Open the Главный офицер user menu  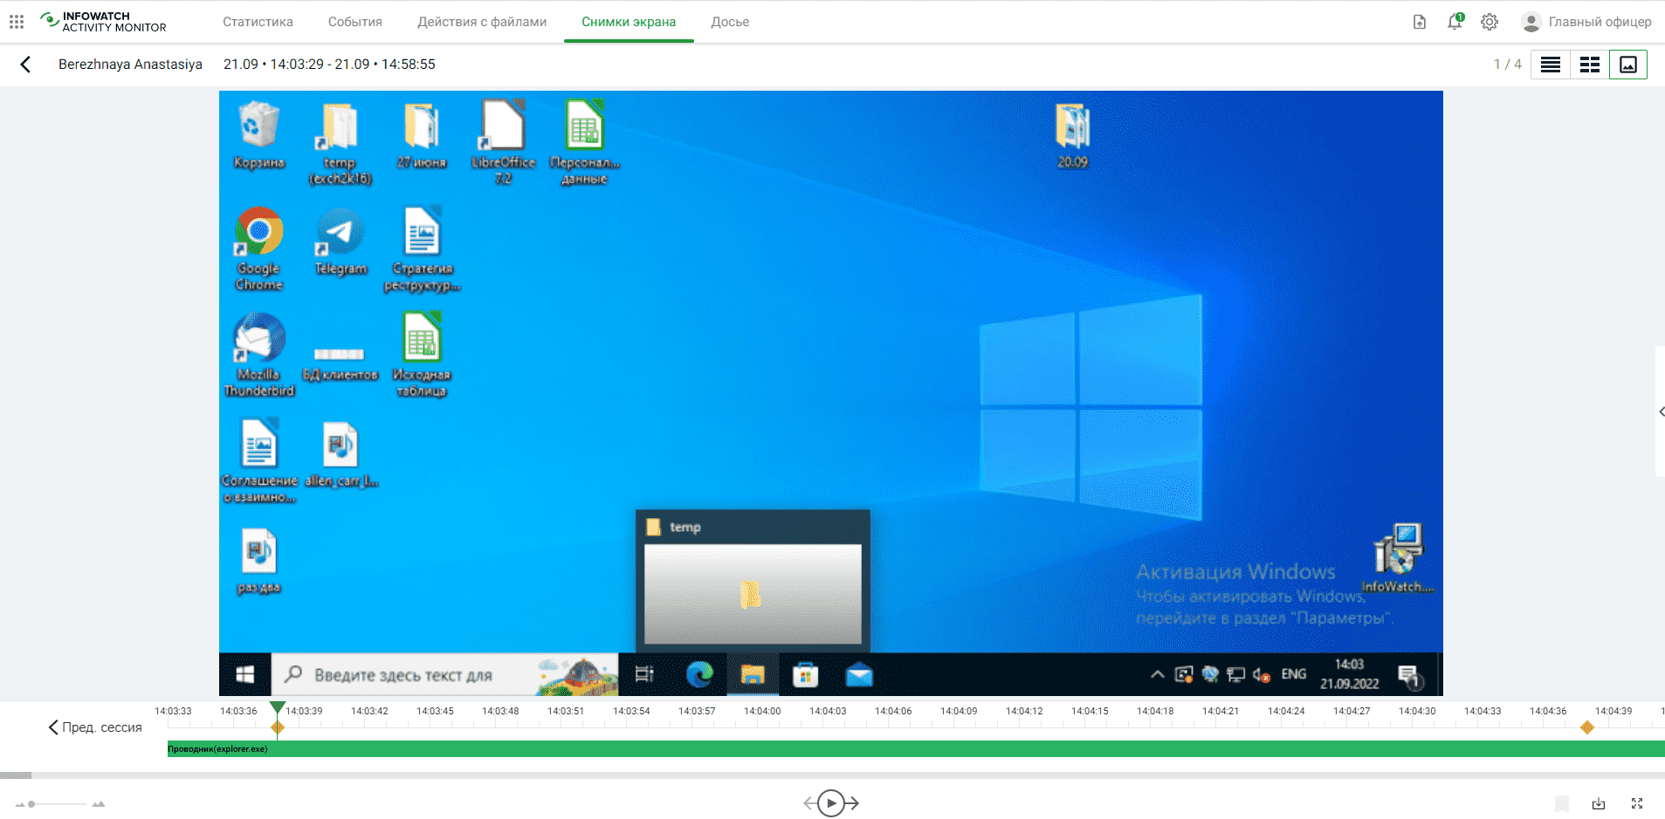click(x=1586, y=22)
